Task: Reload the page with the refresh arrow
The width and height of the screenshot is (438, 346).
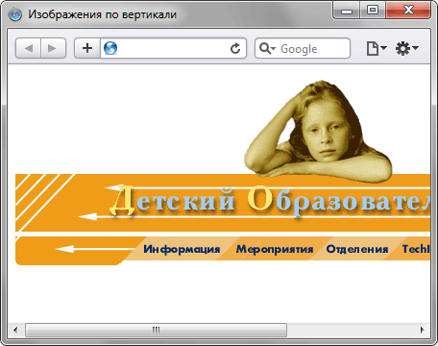Action: pyautogui.click(x=235, y=48)
